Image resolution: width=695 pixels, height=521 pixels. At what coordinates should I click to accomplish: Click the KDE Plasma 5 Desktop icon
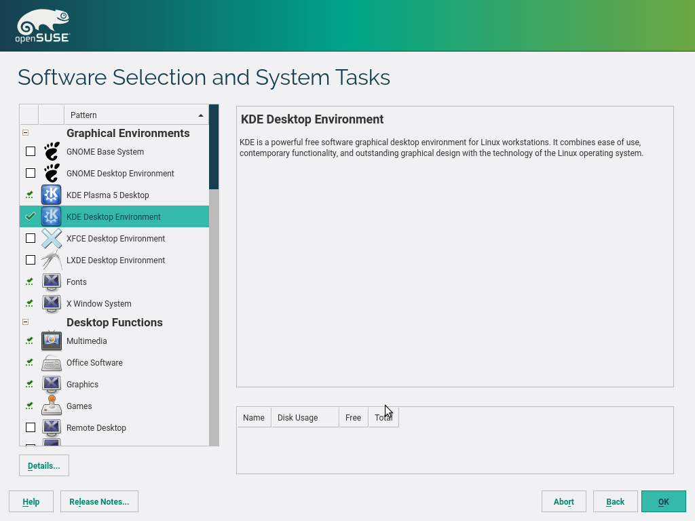click(x=52, y=195)
